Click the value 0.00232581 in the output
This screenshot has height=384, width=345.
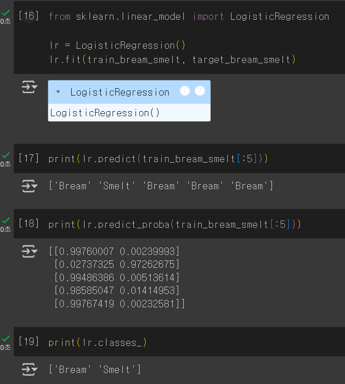(x=147, y=304)
